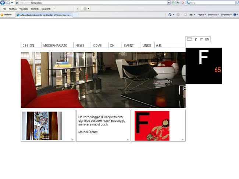Open the recent pages dropdown arrow
Image resolution: width=239 pixels, height=179 pixels.
tap(12, 3)
